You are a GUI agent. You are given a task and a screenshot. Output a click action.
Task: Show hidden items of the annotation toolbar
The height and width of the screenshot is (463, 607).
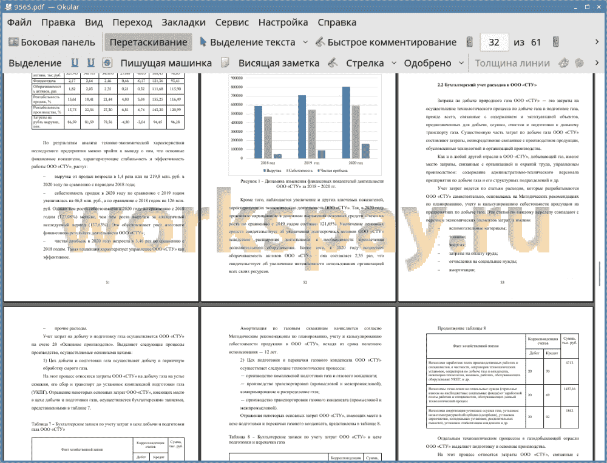point(597,63)
